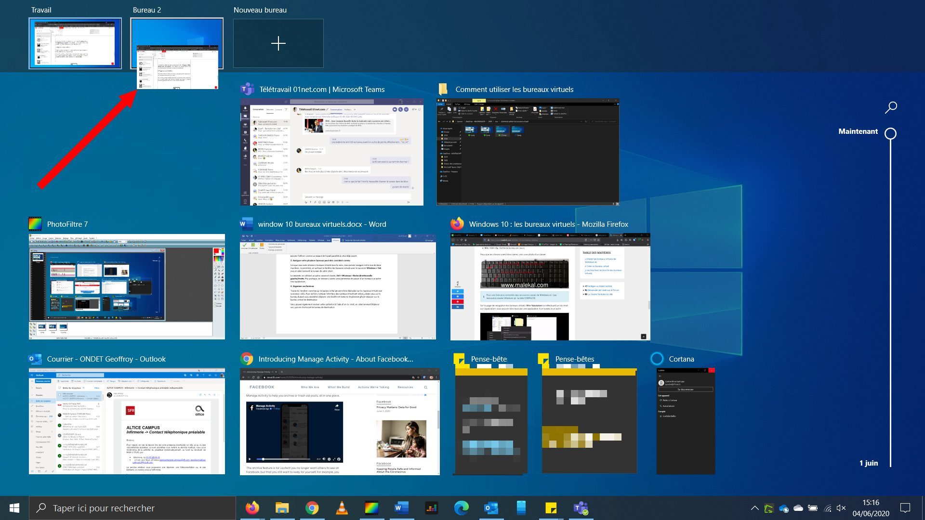Switch to the Bureau 2 virtual desktop
Image resolution: width=925 pixels, height=520 pixels.
(x=177, y=43)
